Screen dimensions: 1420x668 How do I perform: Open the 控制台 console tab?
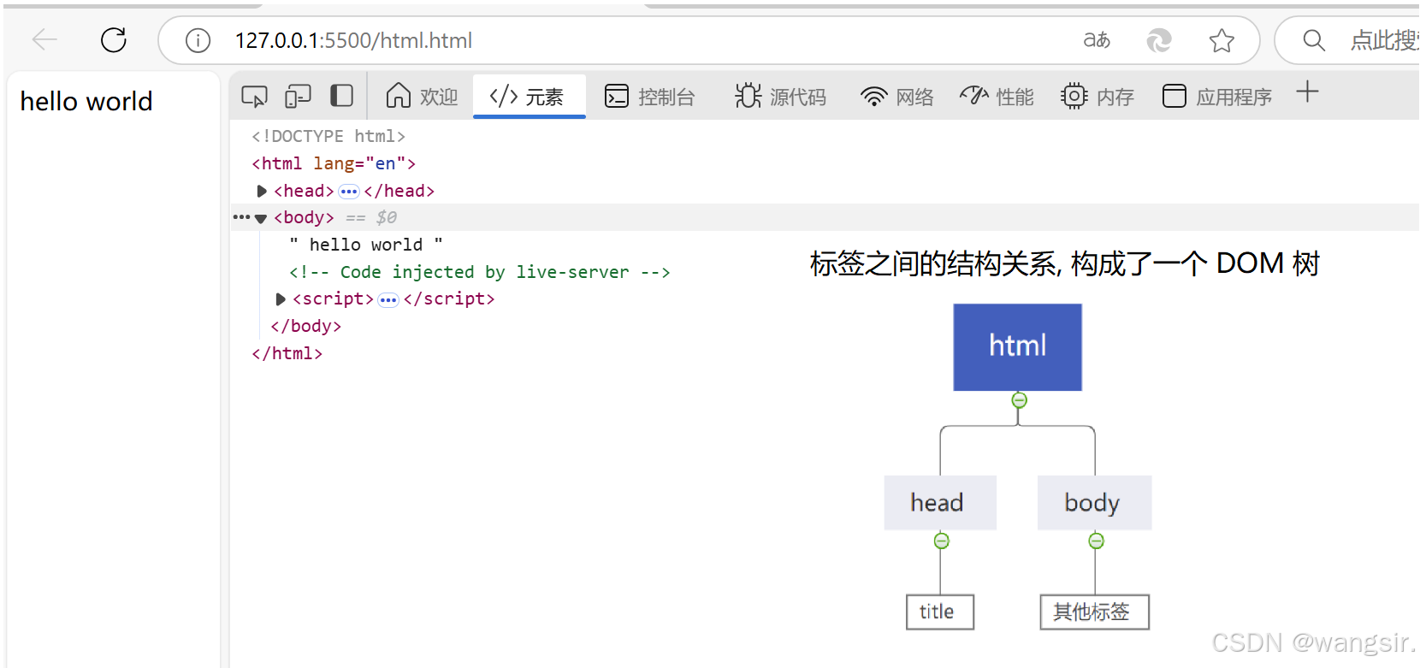pos(650,97)
